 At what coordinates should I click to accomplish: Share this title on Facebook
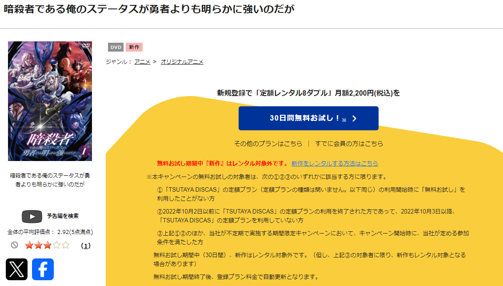[x=43, y=269]
